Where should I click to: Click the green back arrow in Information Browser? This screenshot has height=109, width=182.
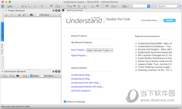point(4,76)
